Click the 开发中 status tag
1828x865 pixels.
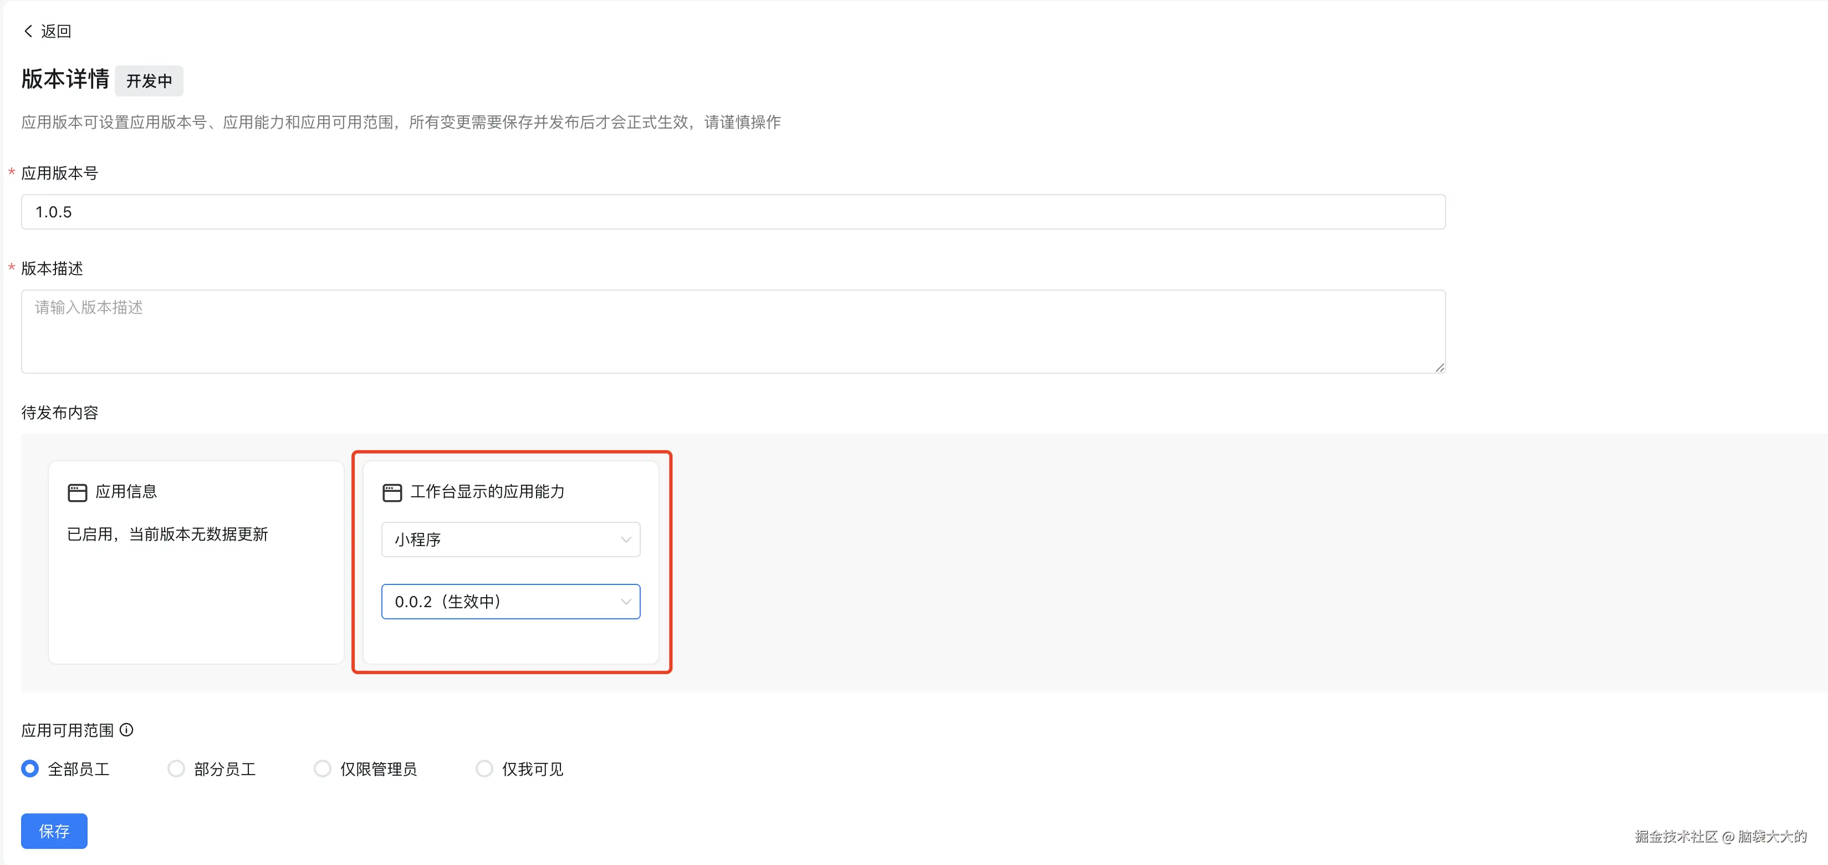pos(149,81)
